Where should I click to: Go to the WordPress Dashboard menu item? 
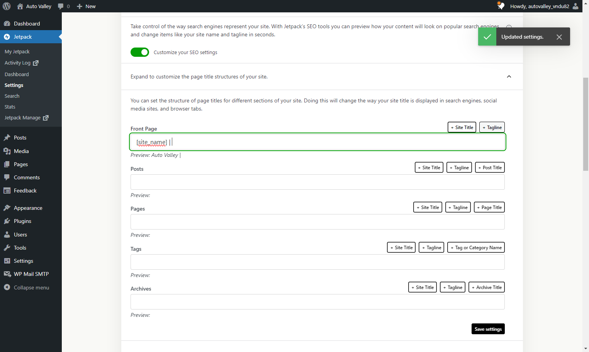pyautogui.click(x=31, y=24)
